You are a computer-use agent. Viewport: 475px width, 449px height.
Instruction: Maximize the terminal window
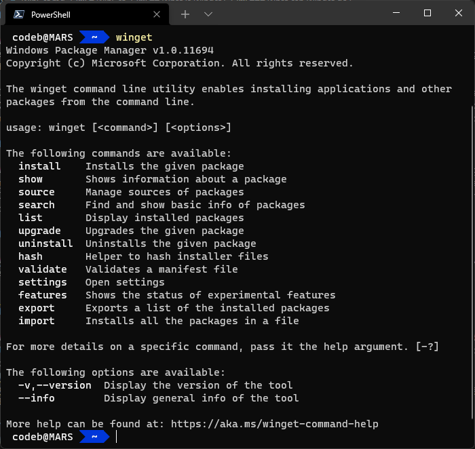(x=427, y=13)
